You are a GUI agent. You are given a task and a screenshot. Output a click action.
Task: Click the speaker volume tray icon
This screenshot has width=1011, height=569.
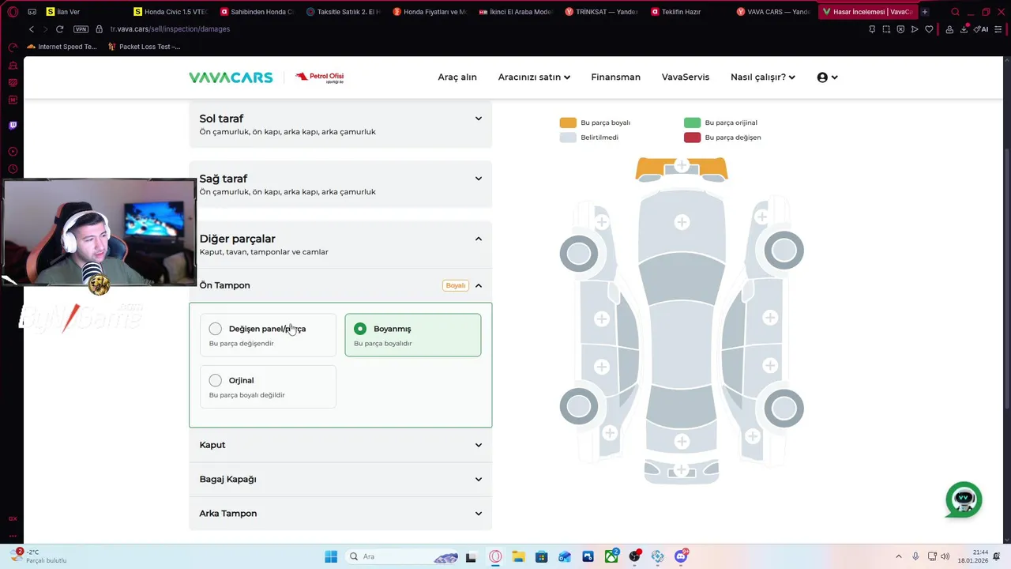[945, 556]
